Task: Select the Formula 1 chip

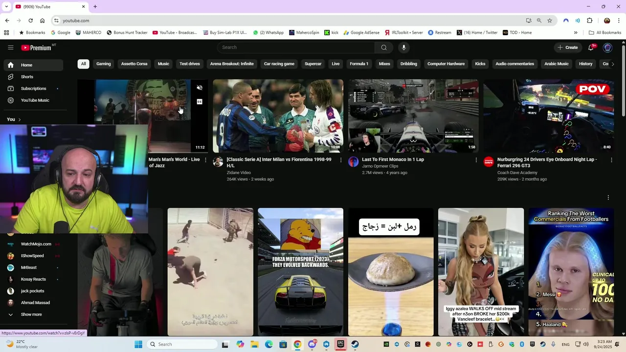Action: coord(359,64)
